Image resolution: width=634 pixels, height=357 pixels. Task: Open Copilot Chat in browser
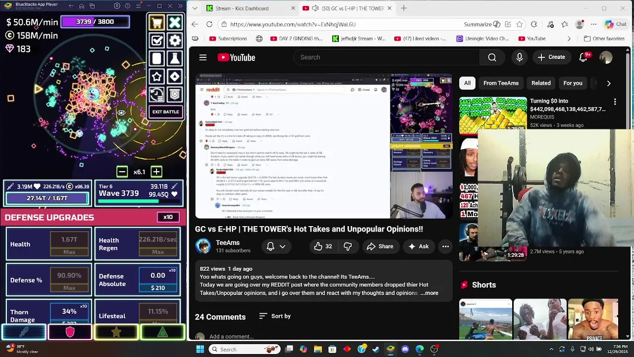click(616, 24)
